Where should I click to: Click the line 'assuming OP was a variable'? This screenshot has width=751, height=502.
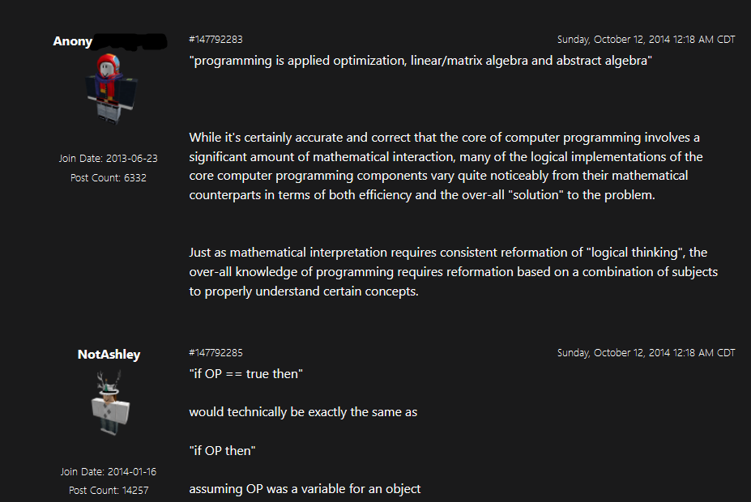click(305, 489)
